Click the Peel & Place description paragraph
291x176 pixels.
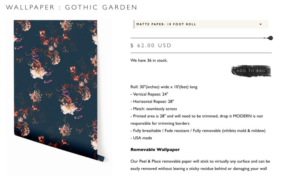click(200, 165)
